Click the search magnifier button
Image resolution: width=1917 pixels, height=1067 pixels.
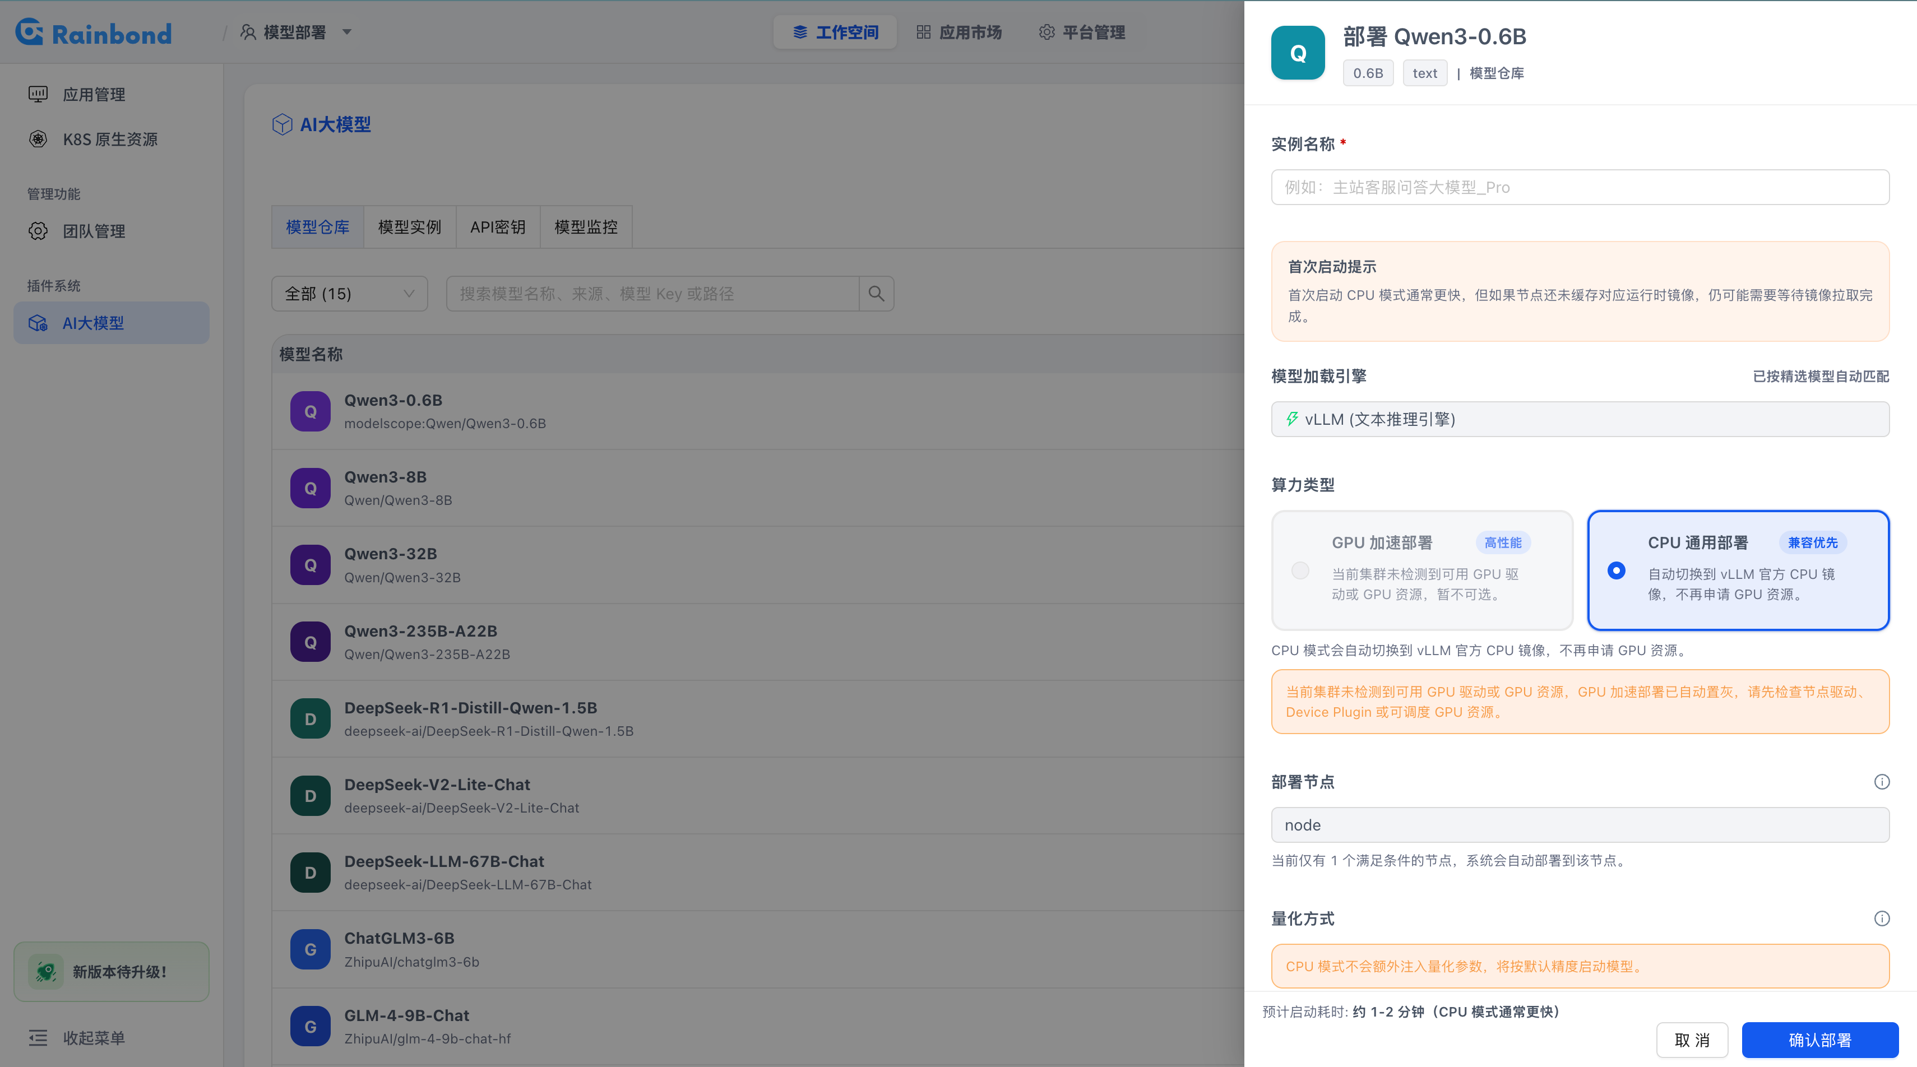coord(877,294)
